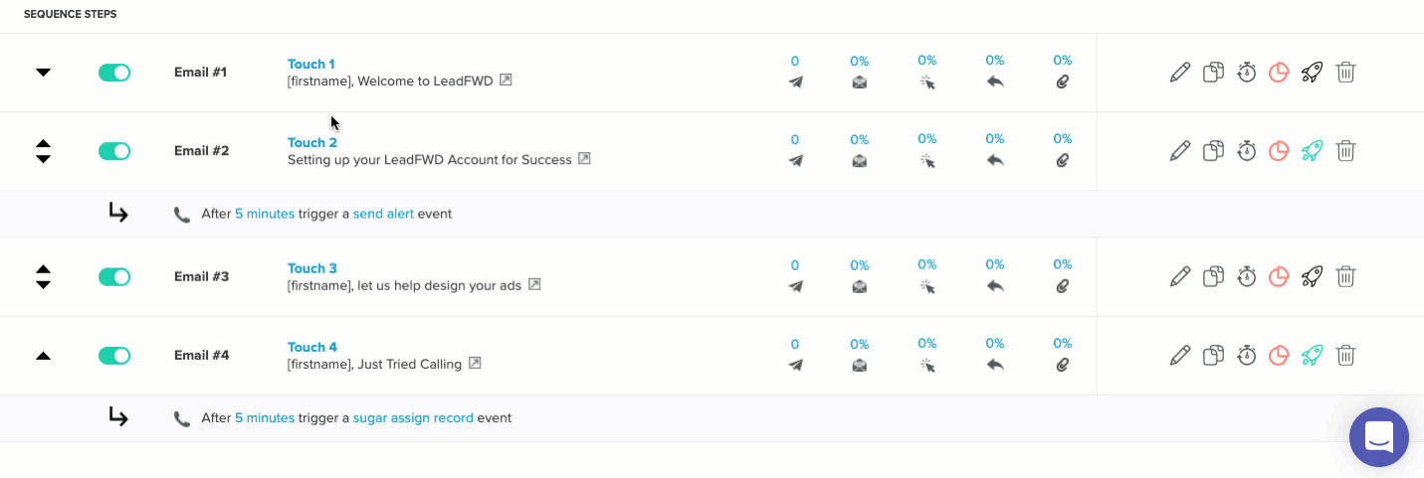Image resolution: width=1424 pixels, height=478 pixels.
Task: Disable the Email #1 toggle switch
Action: 114,73
